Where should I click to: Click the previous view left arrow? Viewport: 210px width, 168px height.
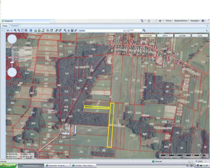8,30
